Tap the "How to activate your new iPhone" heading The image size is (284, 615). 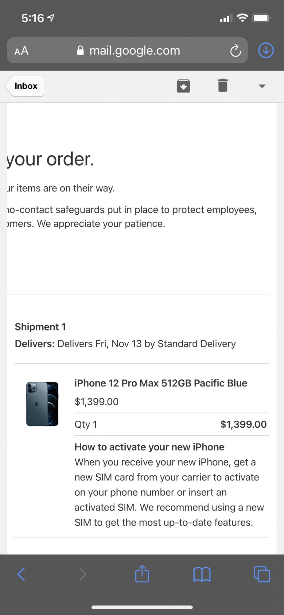coord(149,447)
